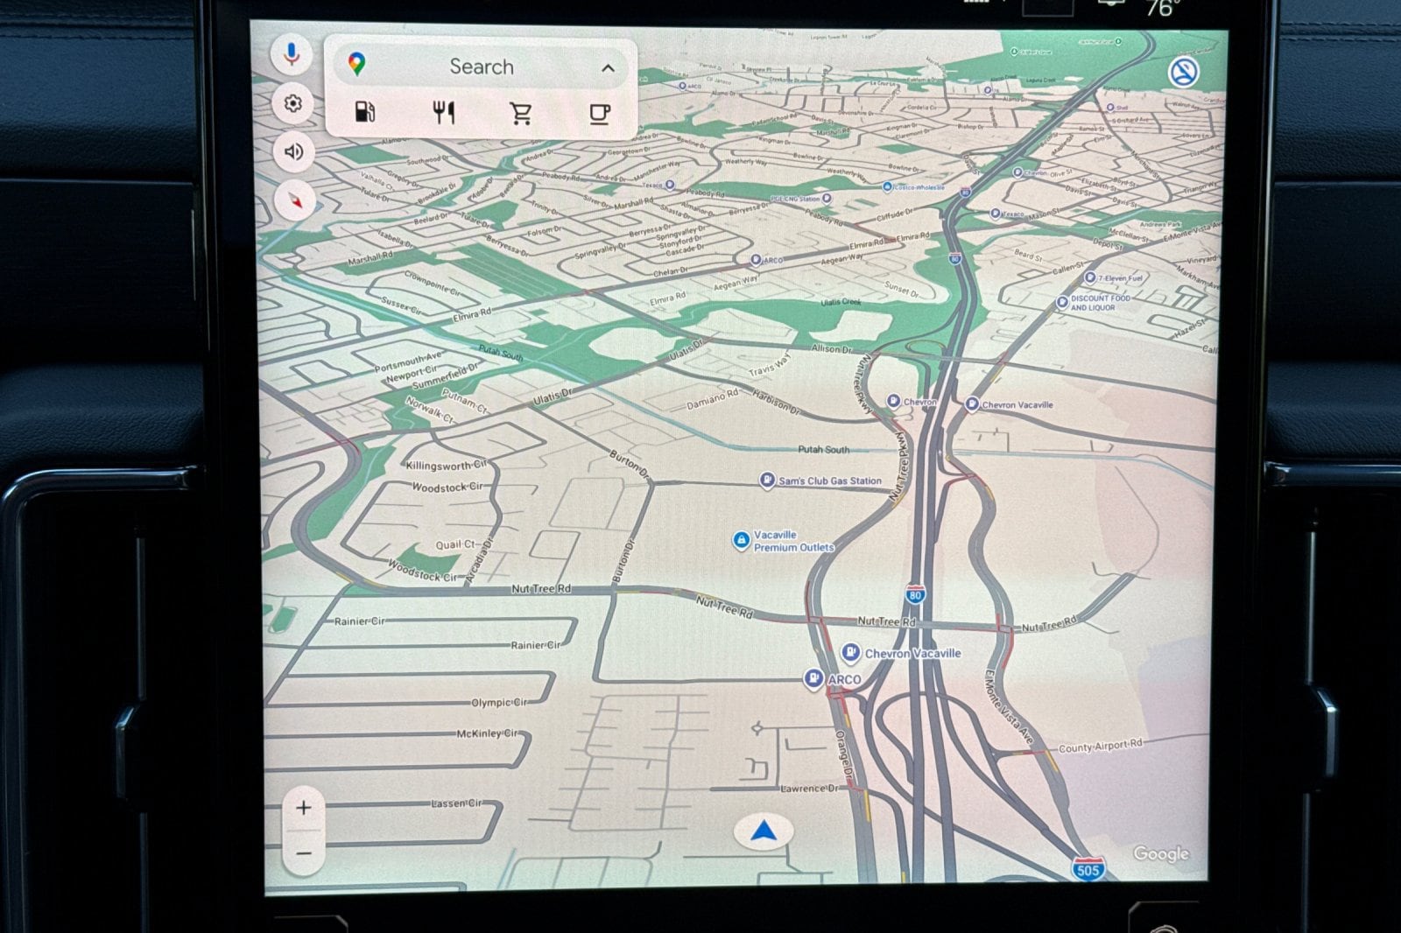Viewport: 1401px width, 933px height.
Task: Tap the 'Sussex Cir' street label
Action: point(402,305)
